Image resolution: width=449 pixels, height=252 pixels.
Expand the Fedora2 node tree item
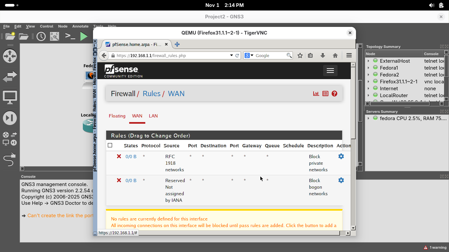[x=368, y=75]
